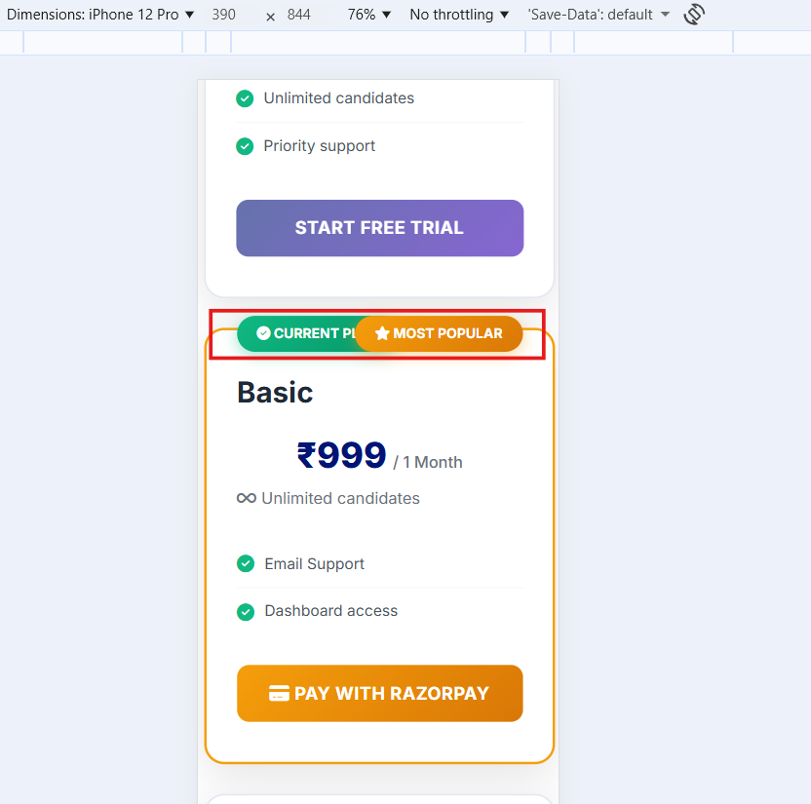This screenshot has width=811, height=804.
Task: Click the Basic plan heading
Action: pos(275,392)
